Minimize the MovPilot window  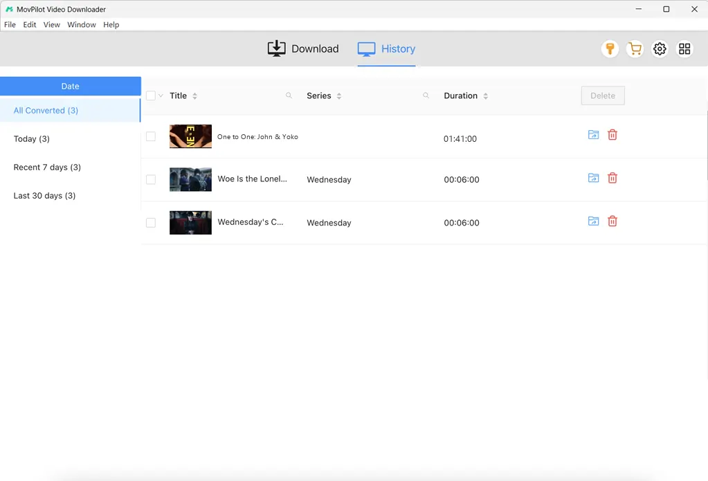click(639, 9)
